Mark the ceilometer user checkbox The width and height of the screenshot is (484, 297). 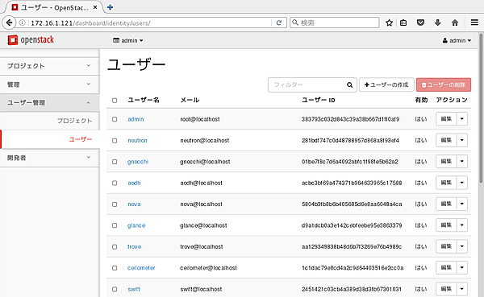point(115,268)
